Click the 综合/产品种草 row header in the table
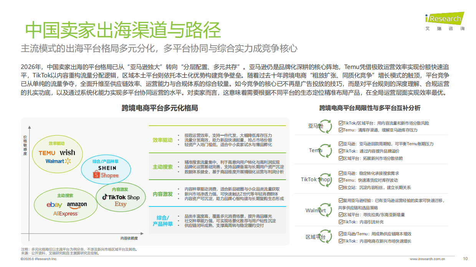Screen dimensions: 476x267 click(x=163, y=221)
